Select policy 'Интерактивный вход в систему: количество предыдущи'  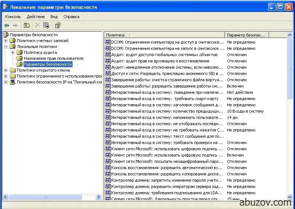coord(167,111)
